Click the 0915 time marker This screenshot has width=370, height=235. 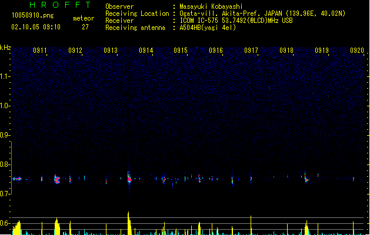(x=181, y=51)
